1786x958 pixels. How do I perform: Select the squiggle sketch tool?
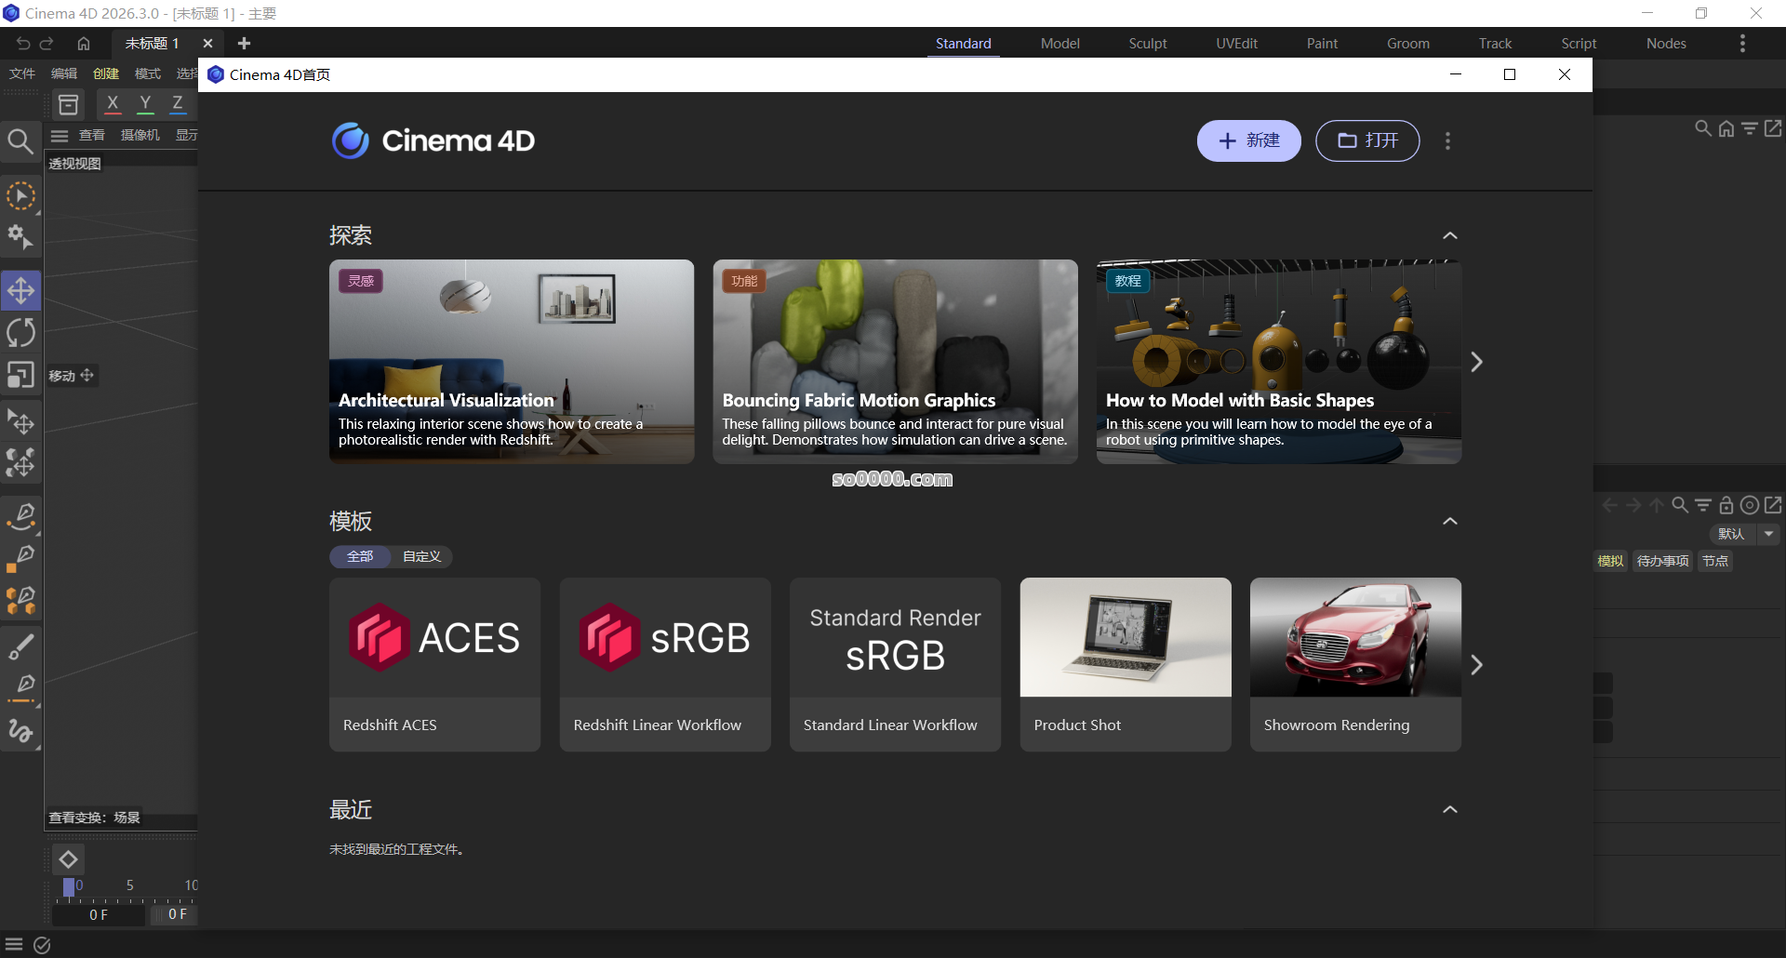(x=20, y=731)
